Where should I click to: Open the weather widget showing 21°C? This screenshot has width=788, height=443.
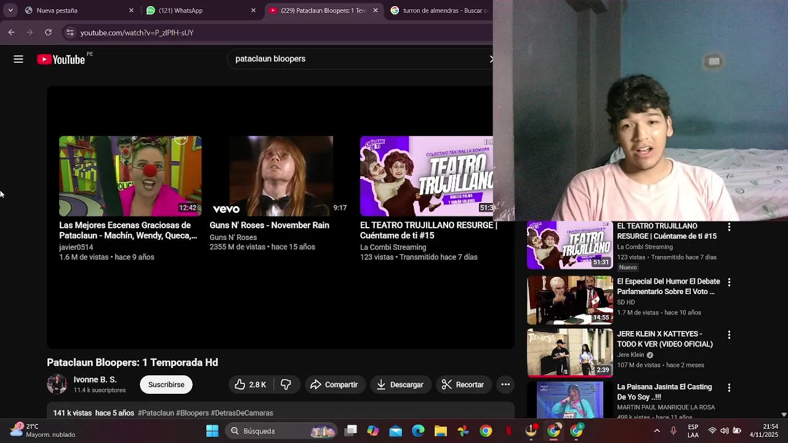pos(43,430)
